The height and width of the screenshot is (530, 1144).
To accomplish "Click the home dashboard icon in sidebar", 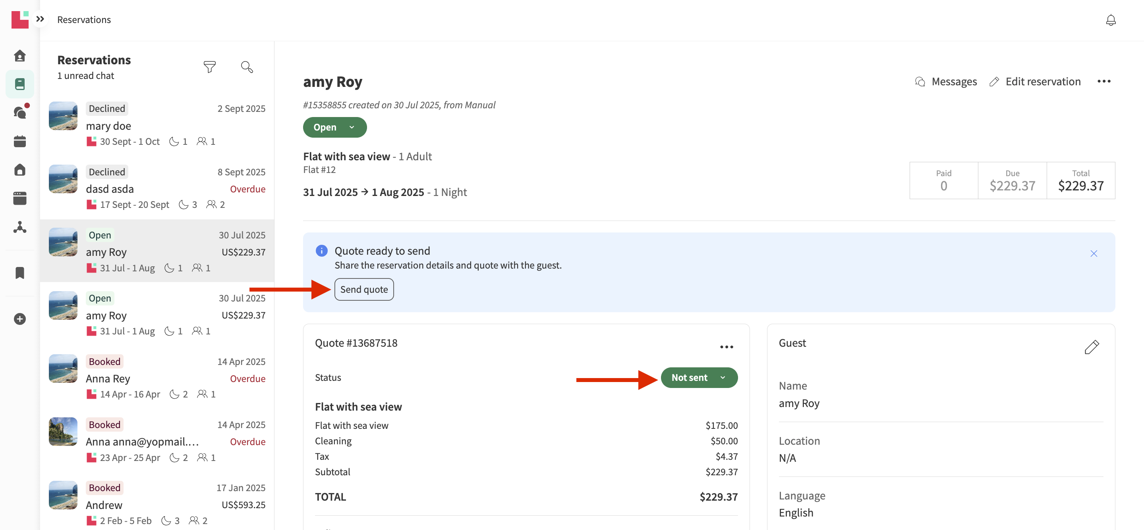I will [20, 56].
